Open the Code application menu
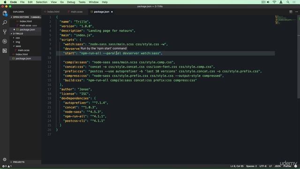300x169 pixels. pyautogui.click(x=14, y=2)
